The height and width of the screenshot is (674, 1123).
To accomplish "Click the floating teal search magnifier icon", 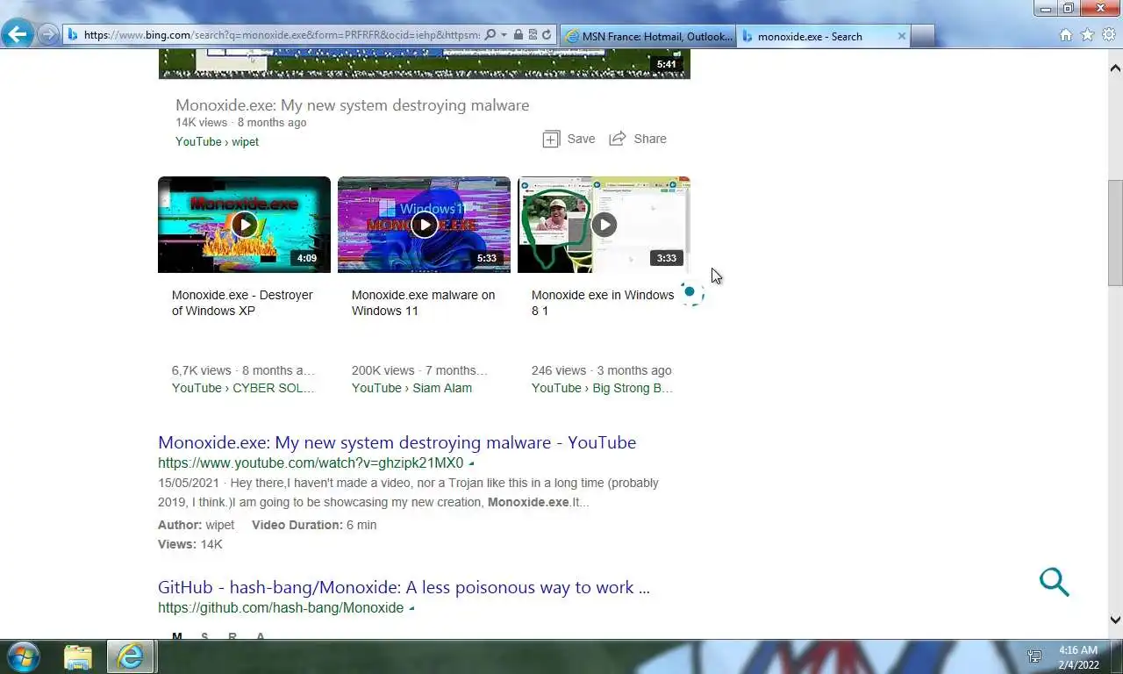I will [1054, 581].
